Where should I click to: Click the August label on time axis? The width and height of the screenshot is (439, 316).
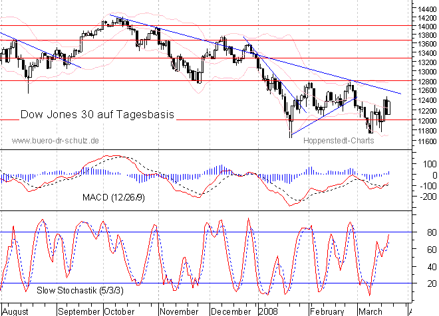coord(15,311)
